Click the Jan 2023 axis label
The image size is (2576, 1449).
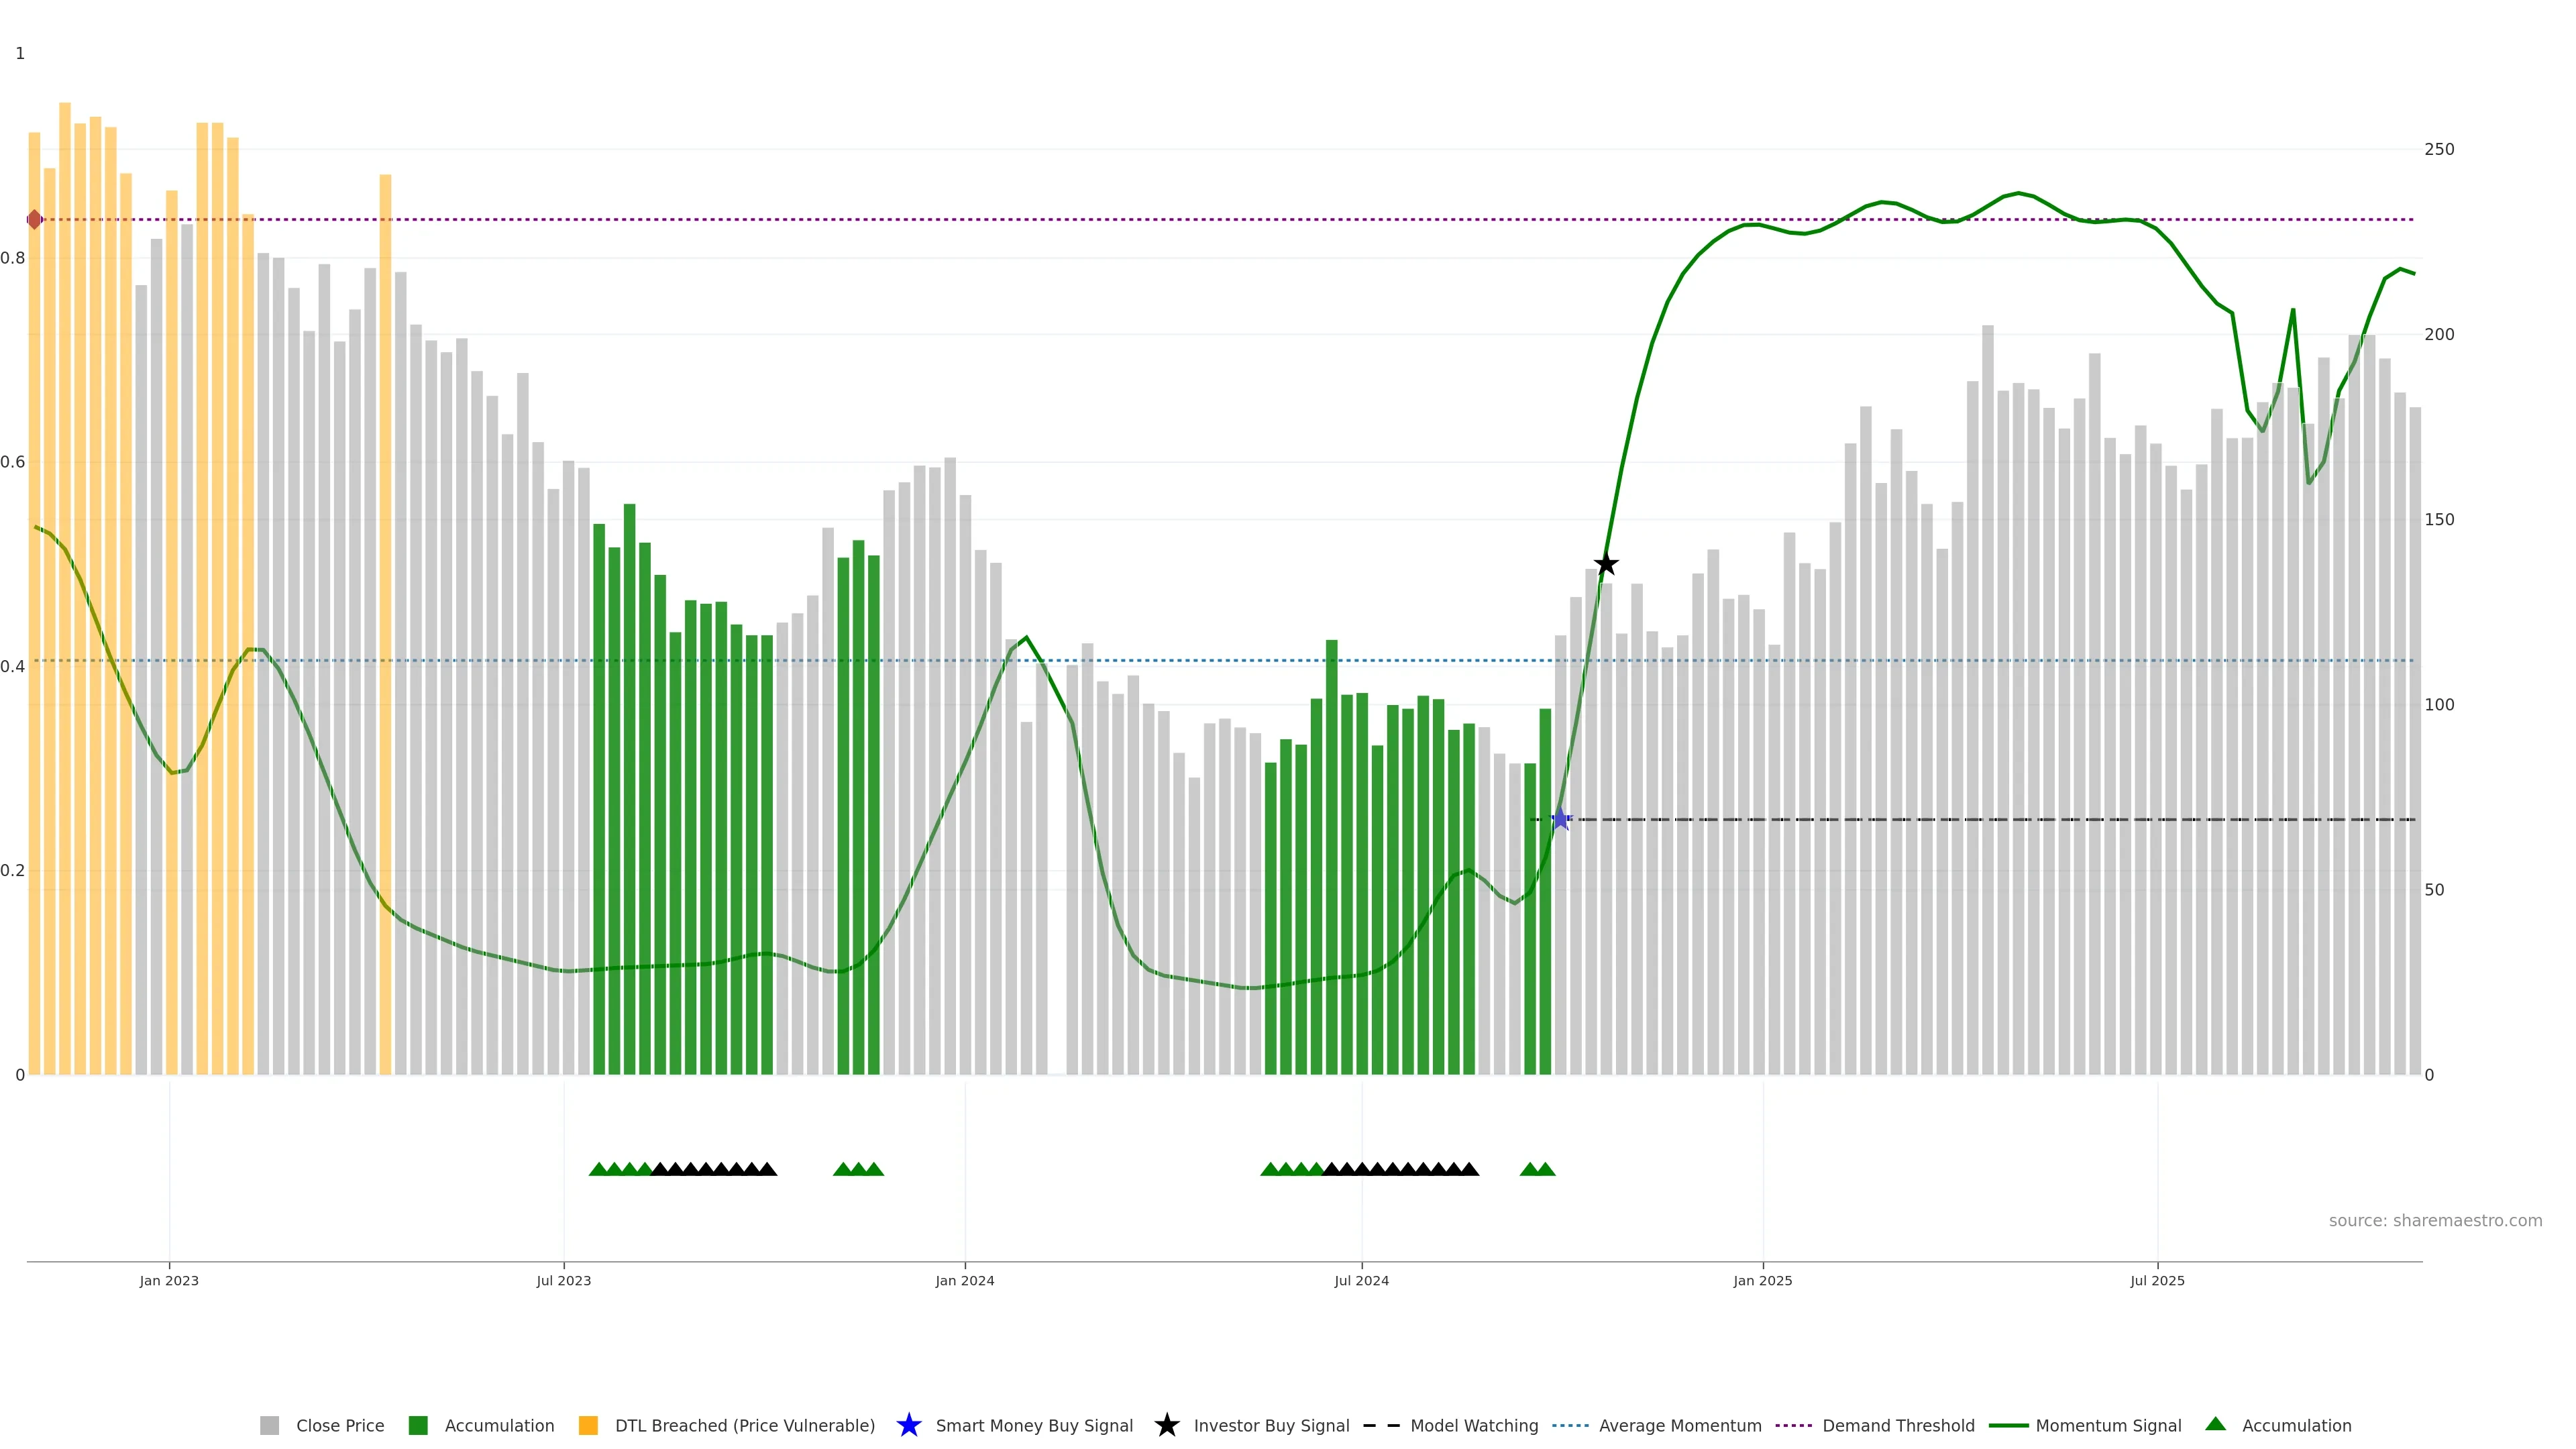pyautogui.click(x=169, y=1280)
